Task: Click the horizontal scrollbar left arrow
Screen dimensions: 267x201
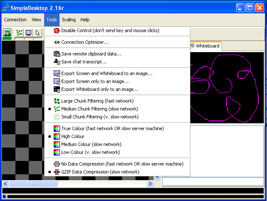Action: pyautogui.click(x=5, y=184)
